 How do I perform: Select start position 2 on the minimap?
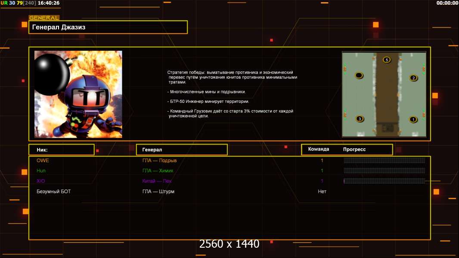(x=413, y=78)
